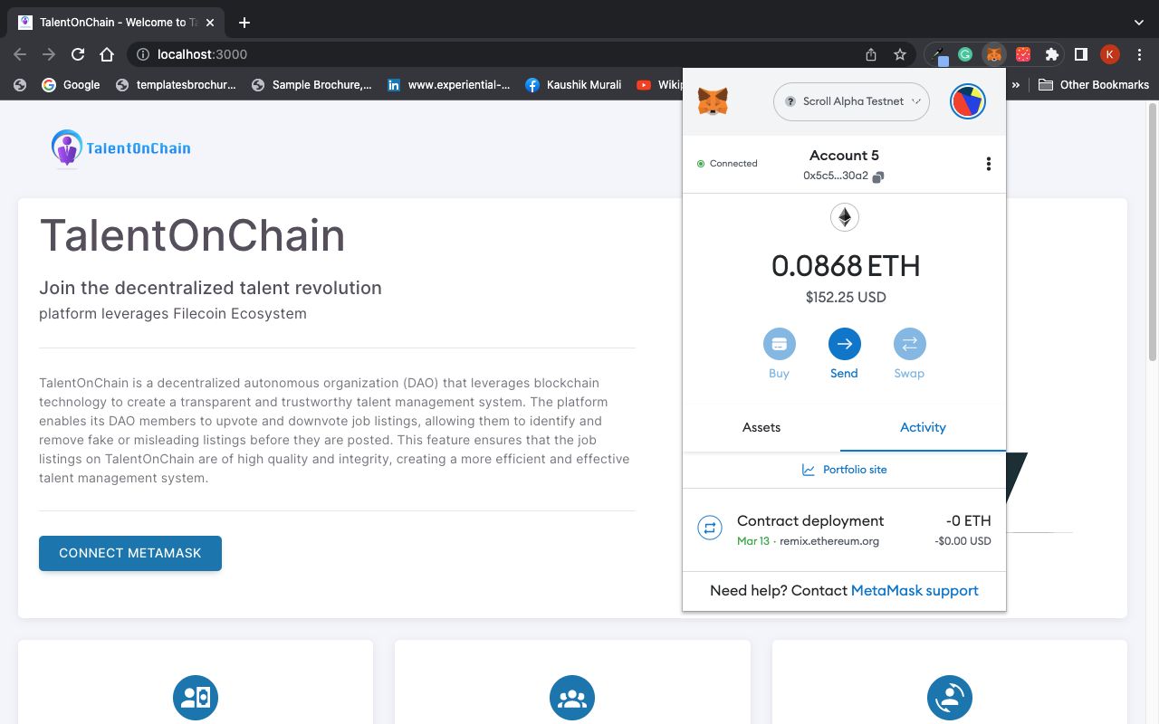Go forward in the browser

tap(49, 54)
